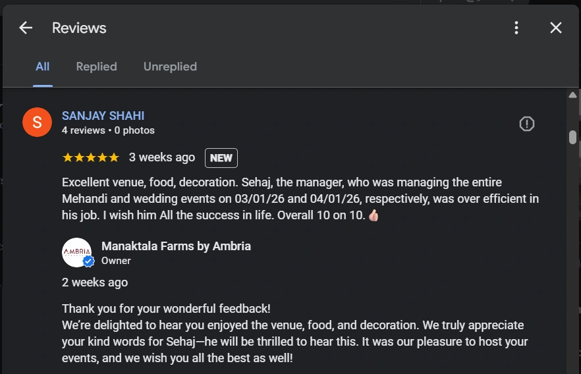Click the Ambria owner logo thumbnail
This screenshot has width=581, height=374.
coord(76,252)
